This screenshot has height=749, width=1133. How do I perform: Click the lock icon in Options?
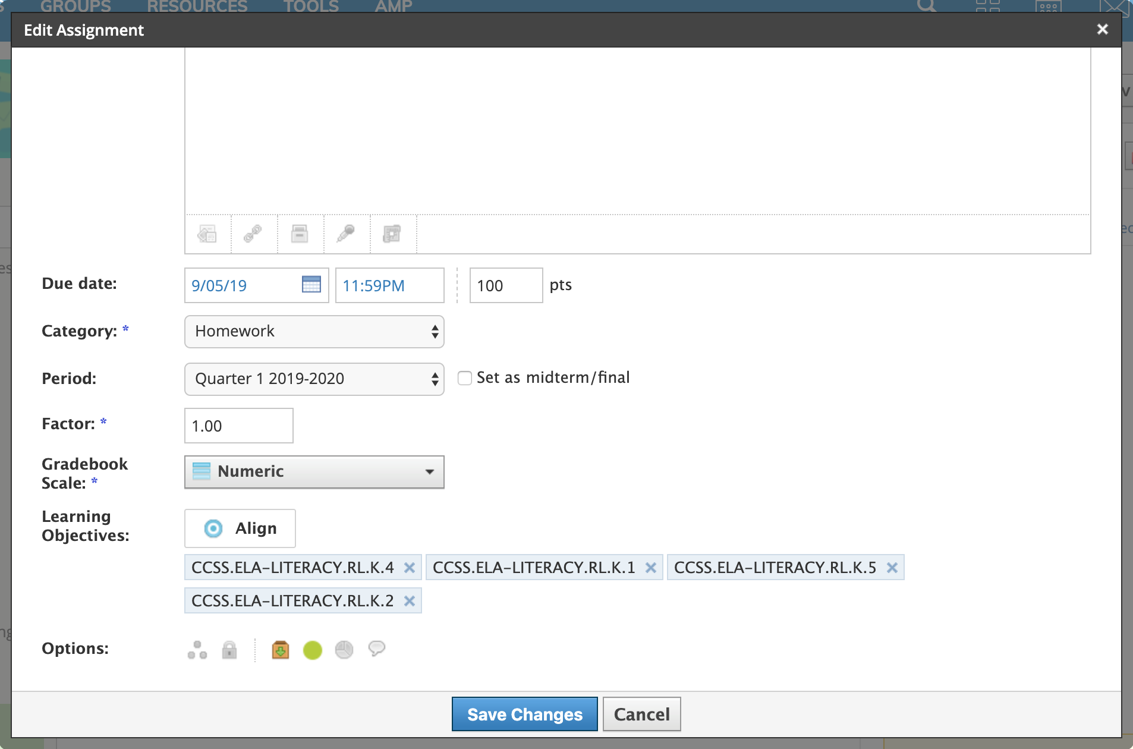point(229,650)
